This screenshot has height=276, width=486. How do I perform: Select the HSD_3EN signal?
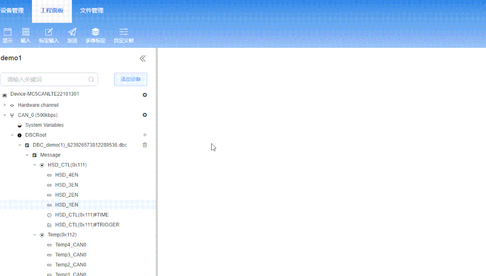point(67,185)
